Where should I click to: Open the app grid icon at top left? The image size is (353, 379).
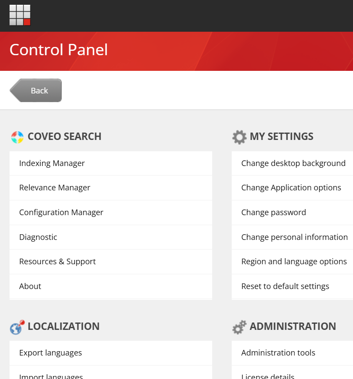click(20, 15)
